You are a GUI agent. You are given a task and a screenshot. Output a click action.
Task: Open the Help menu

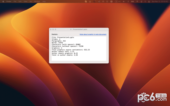[44, 1]
